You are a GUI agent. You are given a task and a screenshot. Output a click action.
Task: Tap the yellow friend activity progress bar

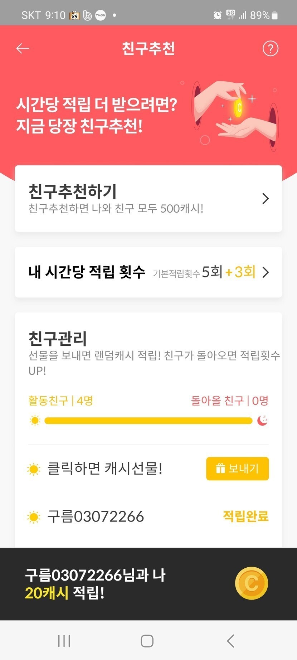[x=148, y=421]
